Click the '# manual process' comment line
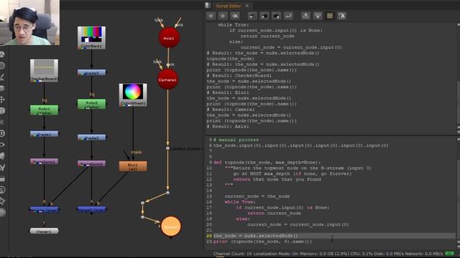460x258 pixels. 236,140
